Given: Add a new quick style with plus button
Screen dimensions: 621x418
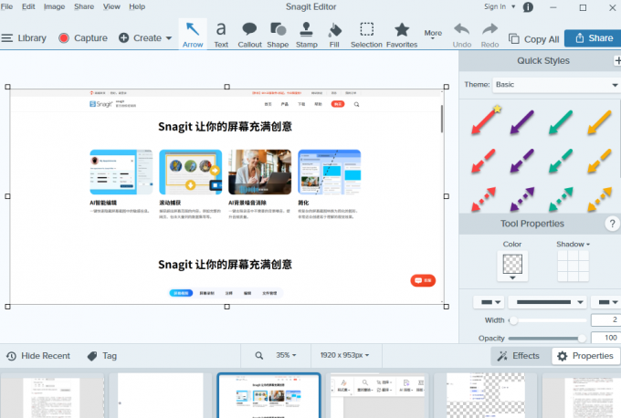Looking at the screenshot, I should [617, 60].
